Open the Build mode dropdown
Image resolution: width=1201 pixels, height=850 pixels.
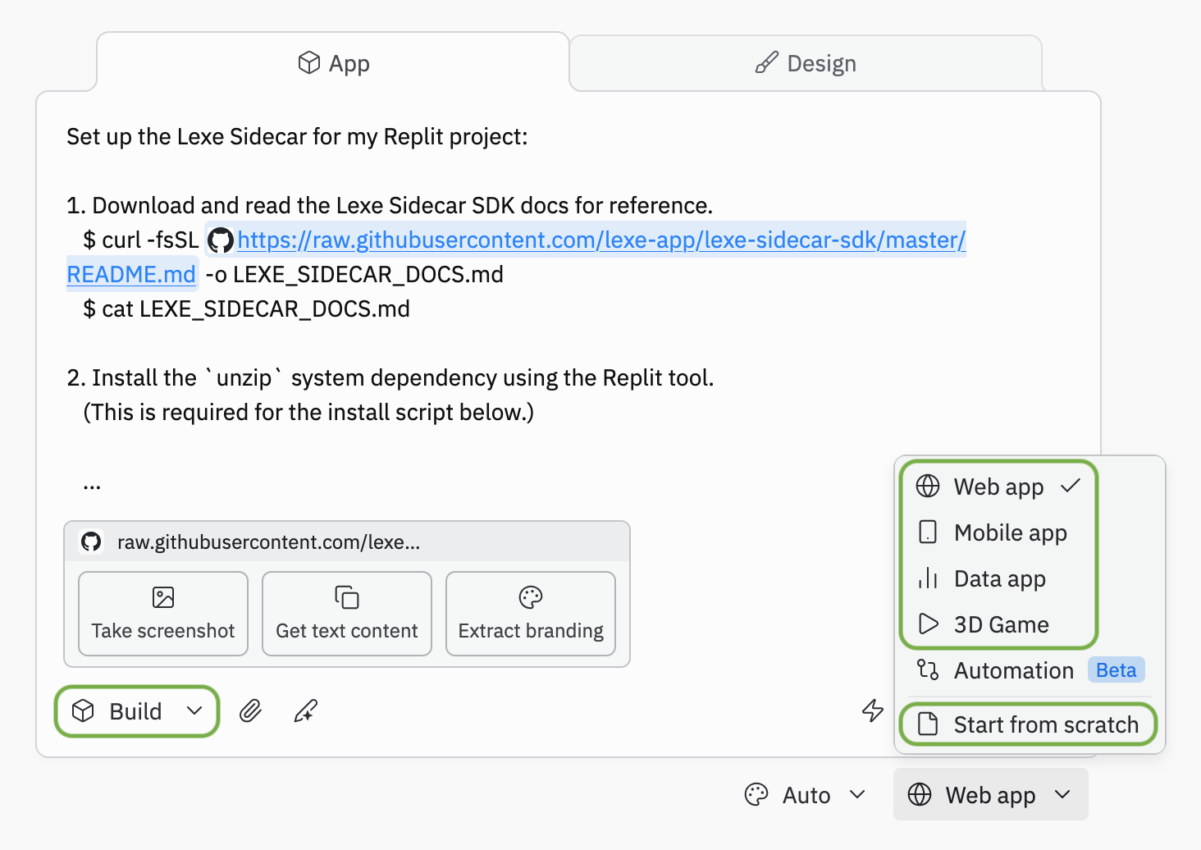click(137, 711)
